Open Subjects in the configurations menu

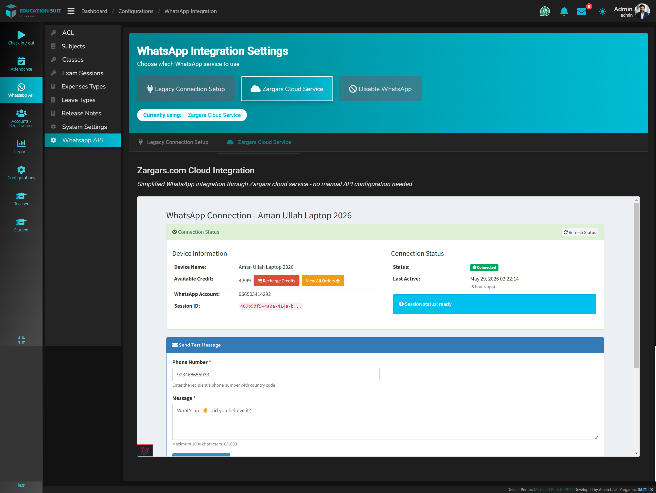click(83, 46)
